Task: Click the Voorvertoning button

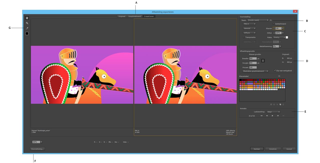Action: point(37,149)
